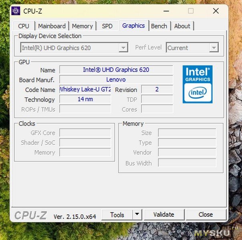242x240 pixels.
Task: Click the empty ROPs / TMUs field
Action: pos(85,109)
